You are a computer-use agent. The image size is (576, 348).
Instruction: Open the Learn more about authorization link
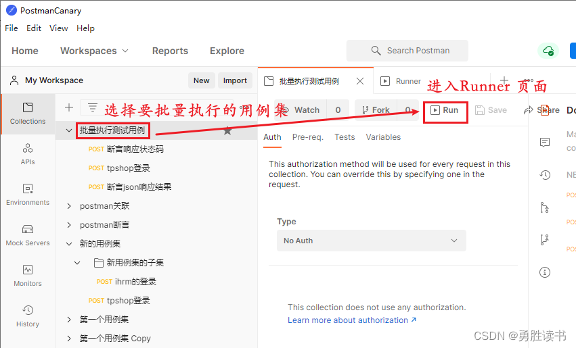tap(352, 320)
